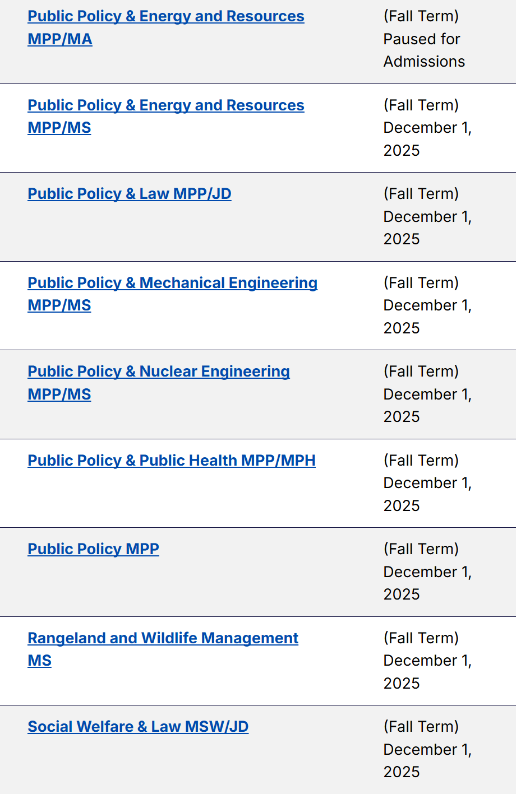Viewport: 516px width, 794px height.
Task: Click the deadline date in Public Policy MPP row
Action: click(x=427, y=572)
